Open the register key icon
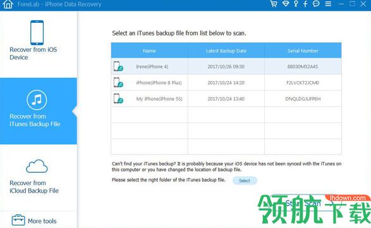Screen dimensions: 371x228 point(296,4)
